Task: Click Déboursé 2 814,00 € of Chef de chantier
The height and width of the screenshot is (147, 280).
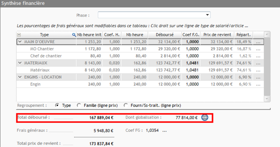Action: (170, 56)
